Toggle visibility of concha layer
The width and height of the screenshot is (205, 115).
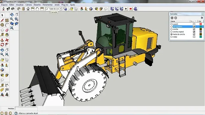pyautogui.click(x=194, y=29)
